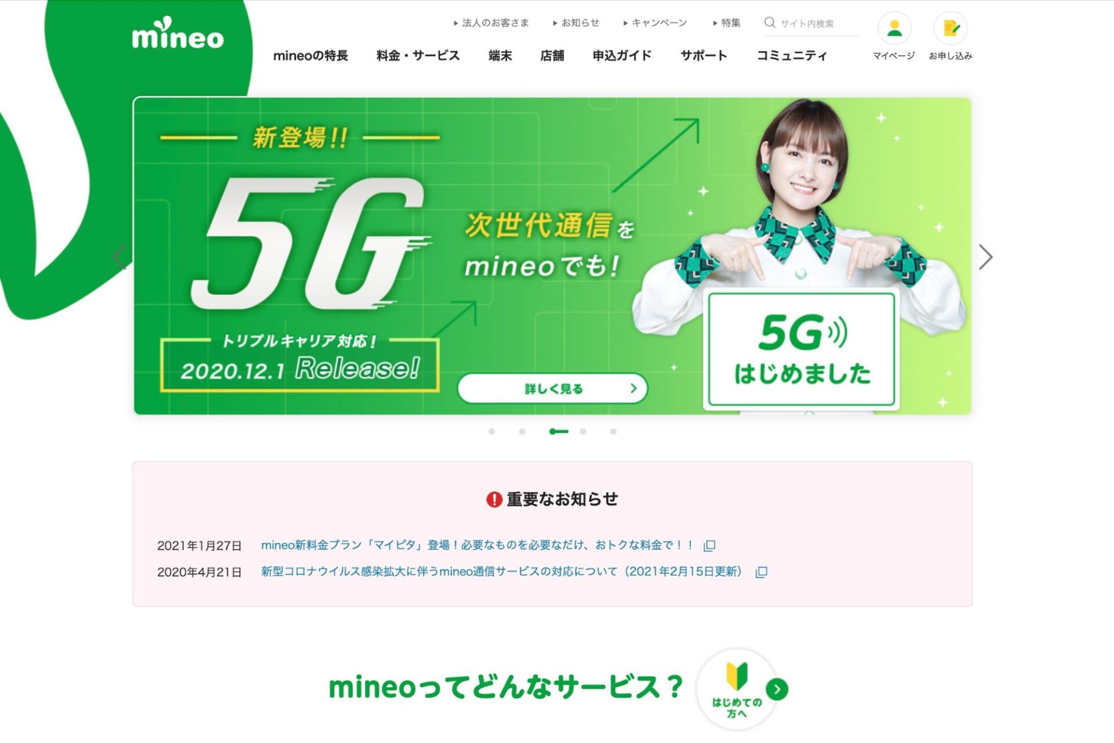
Task: Select the second carousel indicator dot
Action: tap(522, 431)
